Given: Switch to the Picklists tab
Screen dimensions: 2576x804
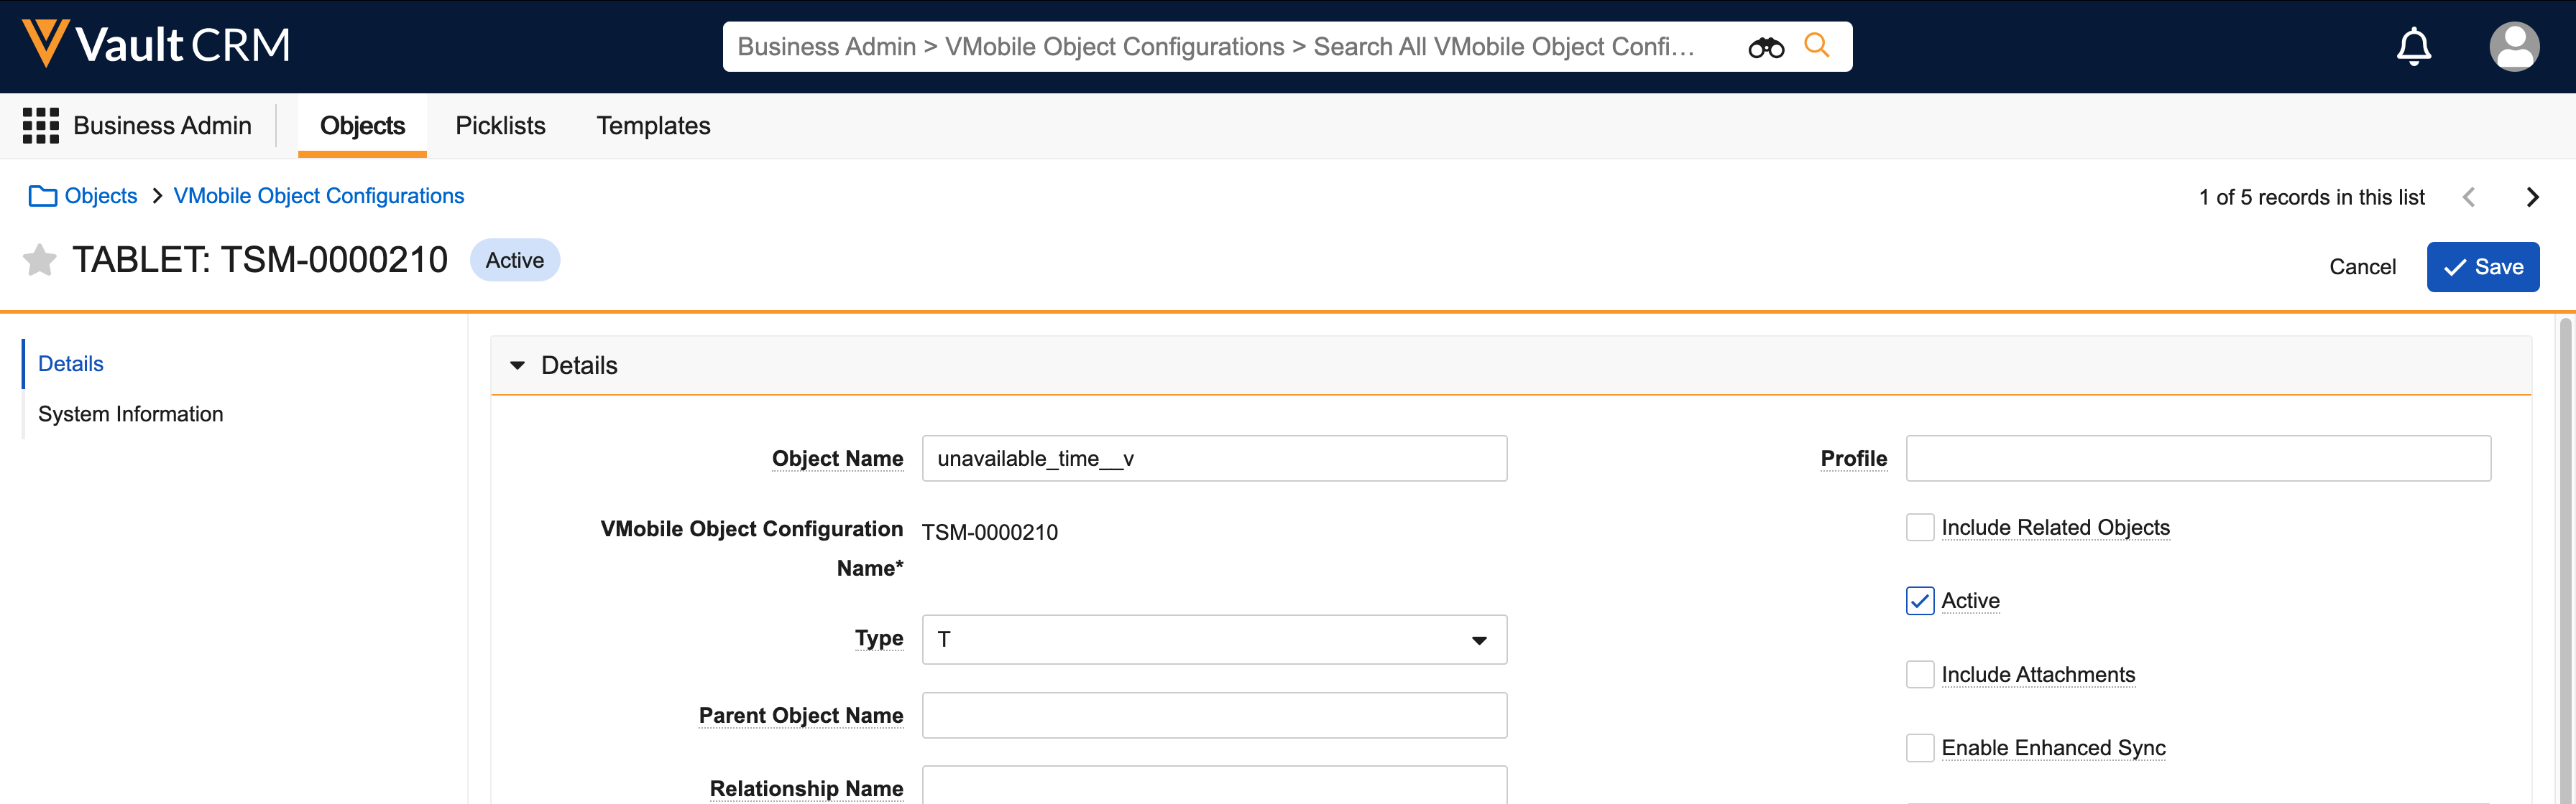Looking at the screenshot, I should 500,126.
